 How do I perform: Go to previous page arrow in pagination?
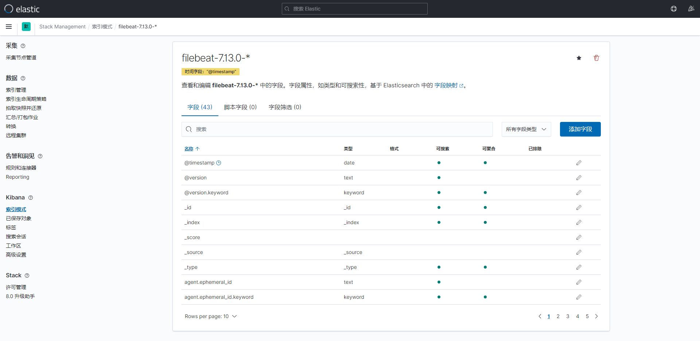coord(540,316)
